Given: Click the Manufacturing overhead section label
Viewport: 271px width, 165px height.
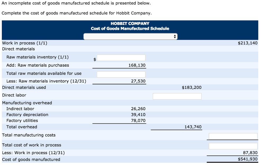Looking at the screenshot, I should (22, 103).
